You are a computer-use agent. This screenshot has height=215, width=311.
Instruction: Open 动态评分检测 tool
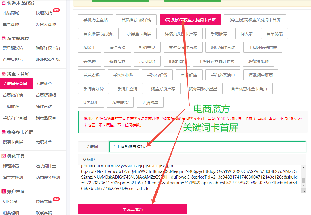pyautogui.click(x=48, y=177)
